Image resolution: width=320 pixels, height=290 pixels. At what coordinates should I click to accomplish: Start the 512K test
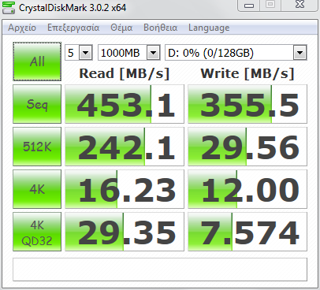[x=37, y=147]
